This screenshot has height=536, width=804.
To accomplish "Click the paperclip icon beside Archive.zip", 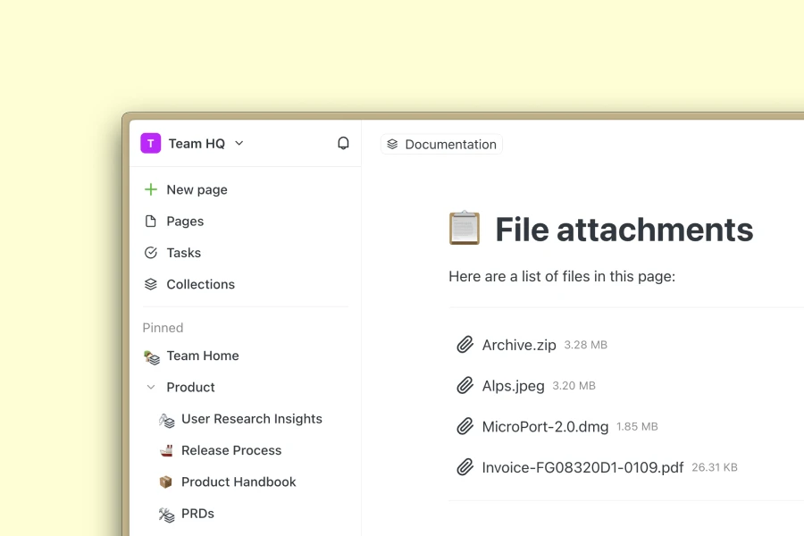I will click(x=465, y=344).
